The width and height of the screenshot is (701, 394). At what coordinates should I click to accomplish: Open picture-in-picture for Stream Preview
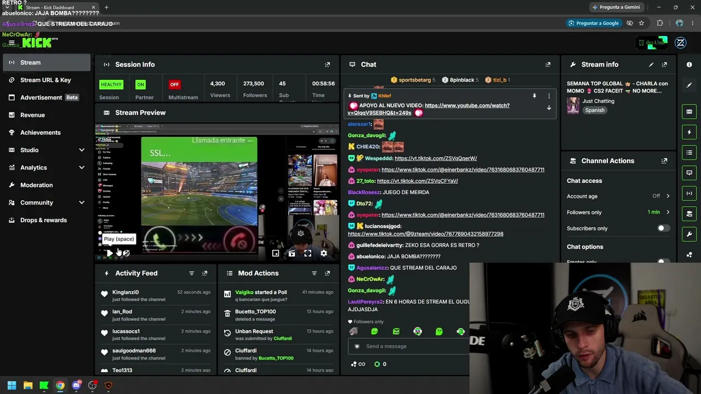click(275, 253)
